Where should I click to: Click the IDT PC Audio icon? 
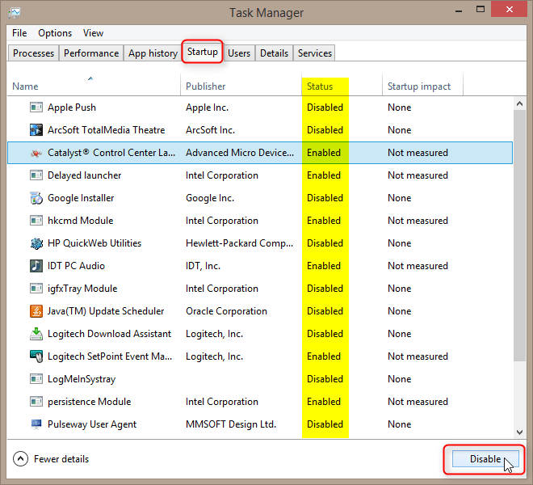(x=36, y=266)
